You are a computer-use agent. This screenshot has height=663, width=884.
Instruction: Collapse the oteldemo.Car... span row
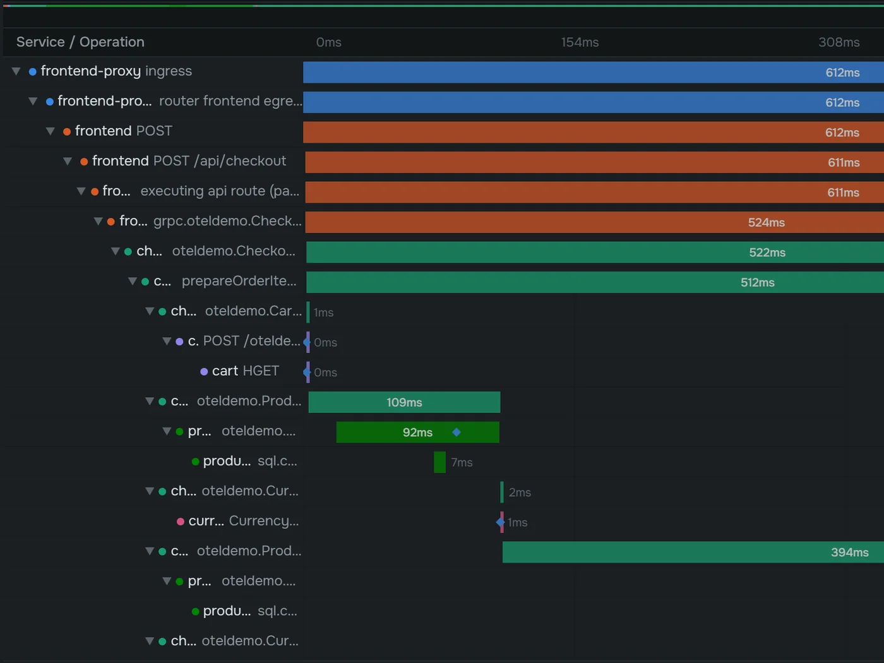point(150,311)
